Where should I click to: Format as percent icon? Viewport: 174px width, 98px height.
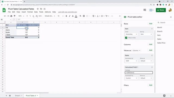[30, 16]
